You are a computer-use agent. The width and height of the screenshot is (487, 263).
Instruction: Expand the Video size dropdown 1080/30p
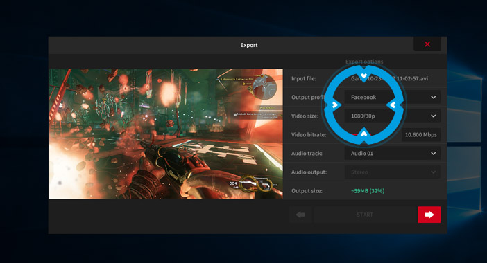tap(392, 116)
